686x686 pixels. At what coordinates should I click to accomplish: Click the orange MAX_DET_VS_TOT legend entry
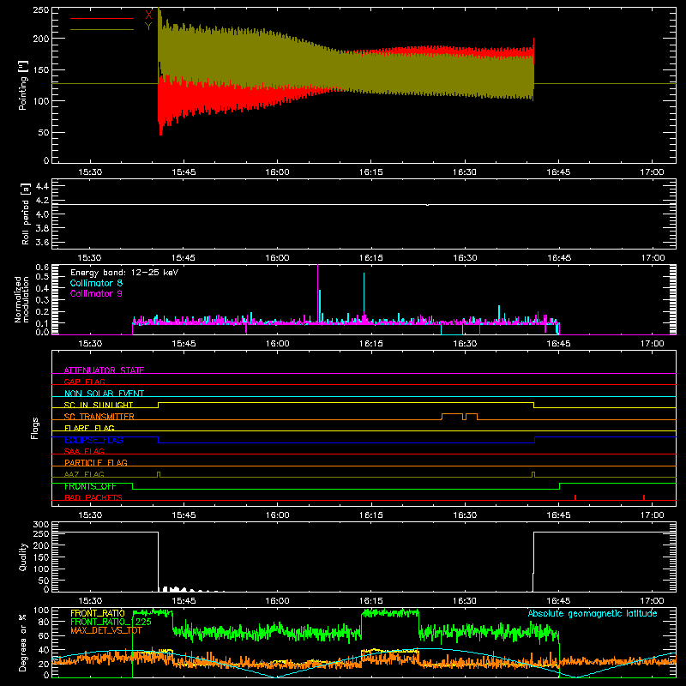106,630
